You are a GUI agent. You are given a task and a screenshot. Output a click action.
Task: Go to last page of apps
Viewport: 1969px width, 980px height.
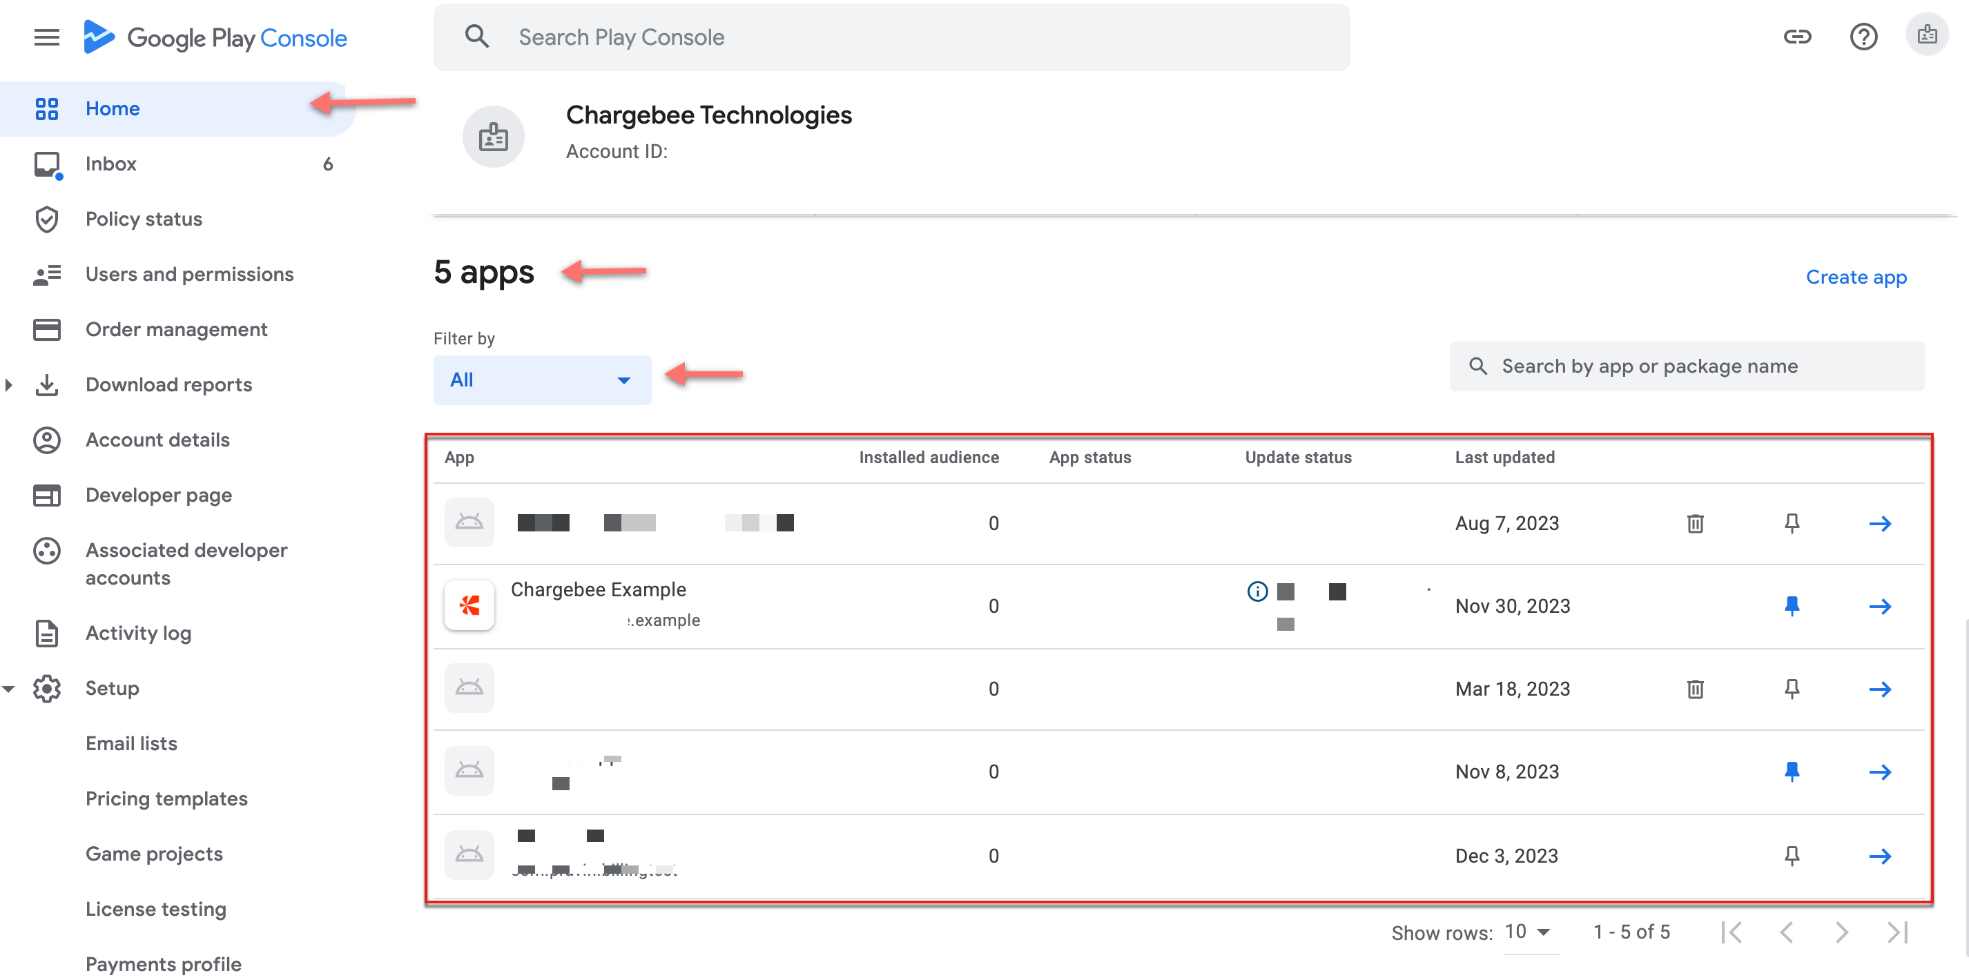[1897, 932]
